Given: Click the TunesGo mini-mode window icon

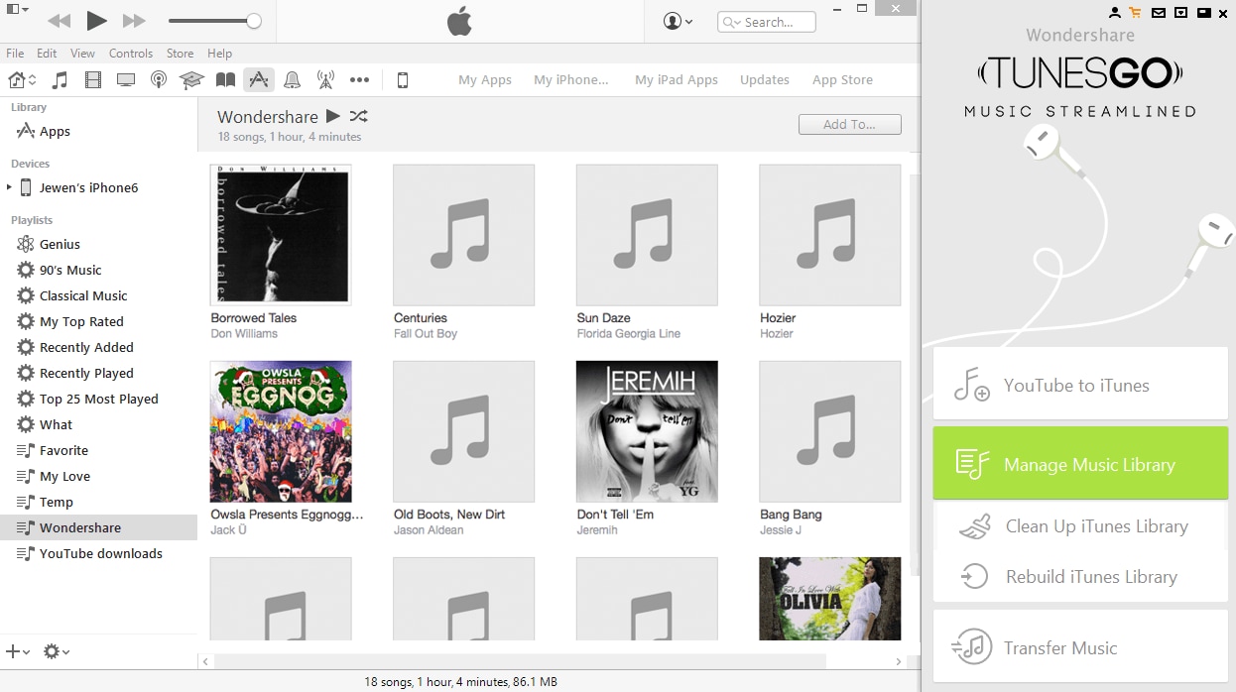Looking at the screenshot, I should [1203, 13].
